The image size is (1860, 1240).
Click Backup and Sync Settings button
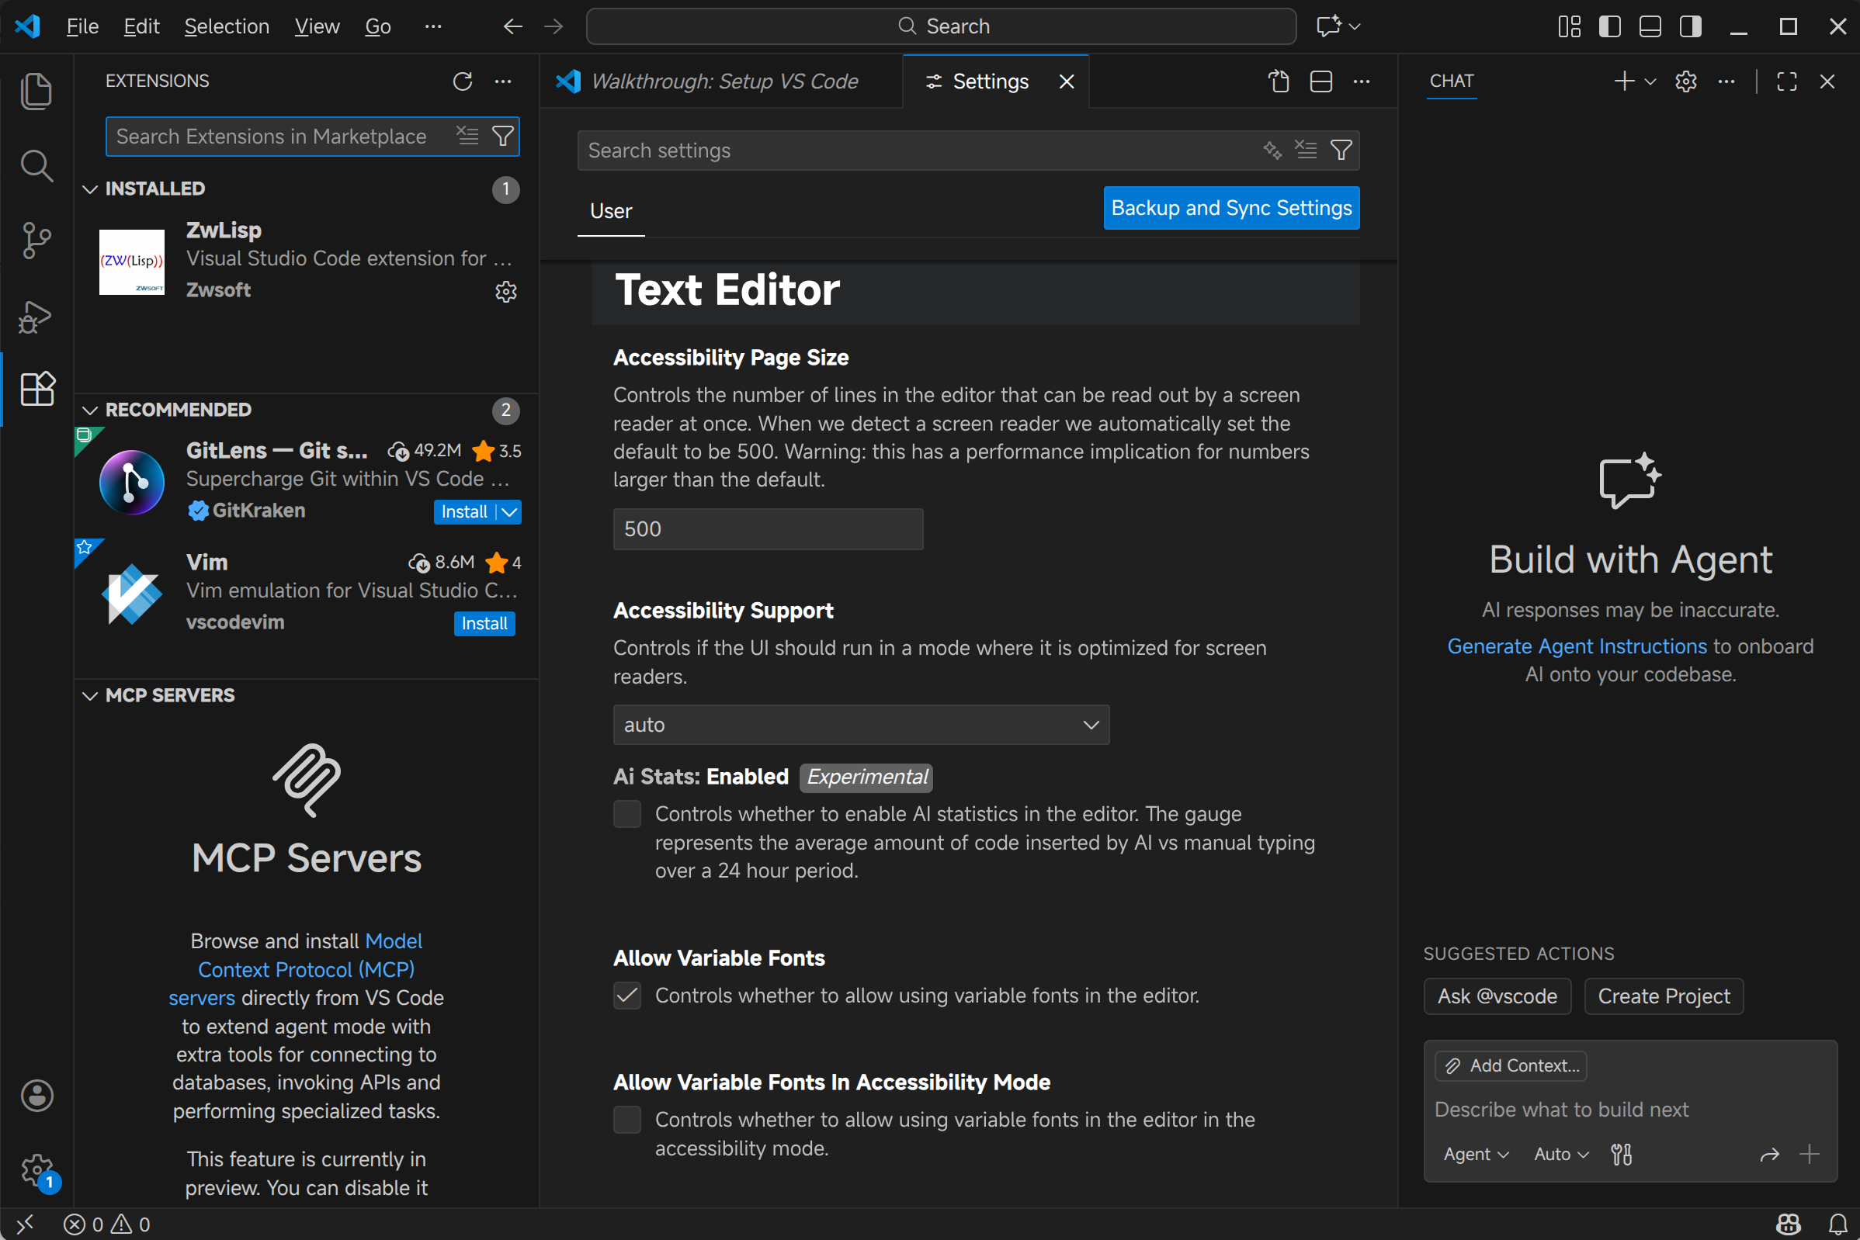coord(1231,208)
